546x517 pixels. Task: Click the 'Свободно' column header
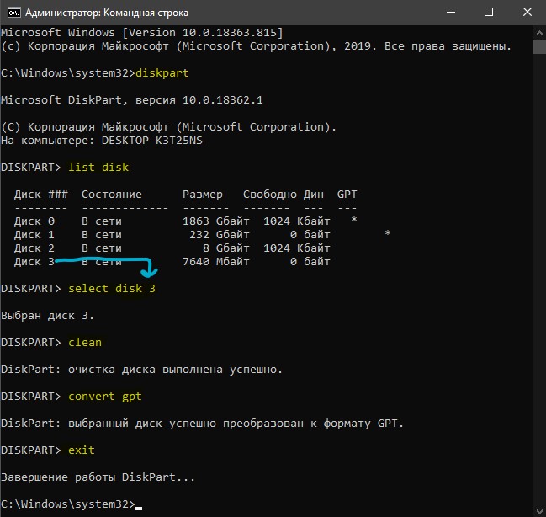click(x=269, y=195)
